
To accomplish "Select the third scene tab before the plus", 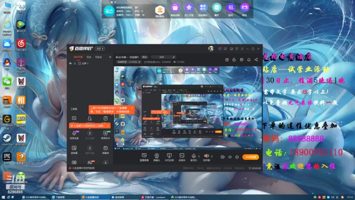I will 99,57.
